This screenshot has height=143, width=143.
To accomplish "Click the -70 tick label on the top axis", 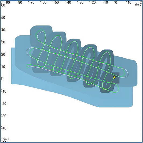I will [x=32, y=2].
